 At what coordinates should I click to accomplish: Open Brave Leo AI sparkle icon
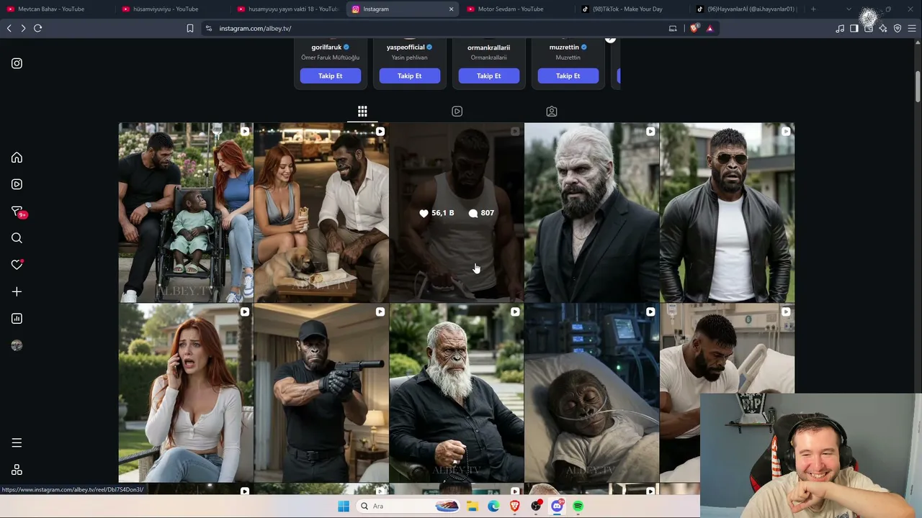pyautogui.click(x=883, y=28)
